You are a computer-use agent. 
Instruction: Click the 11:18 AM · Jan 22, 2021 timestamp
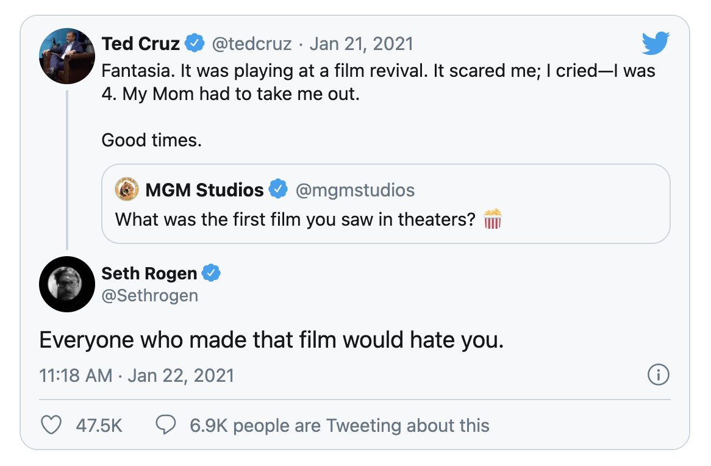click(137, 375)
